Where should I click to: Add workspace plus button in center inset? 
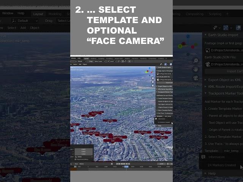[166, 58]
